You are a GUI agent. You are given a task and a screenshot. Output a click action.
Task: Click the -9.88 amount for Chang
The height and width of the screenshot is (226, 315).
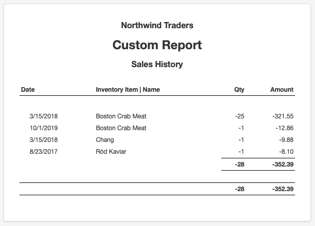point(286,140)
